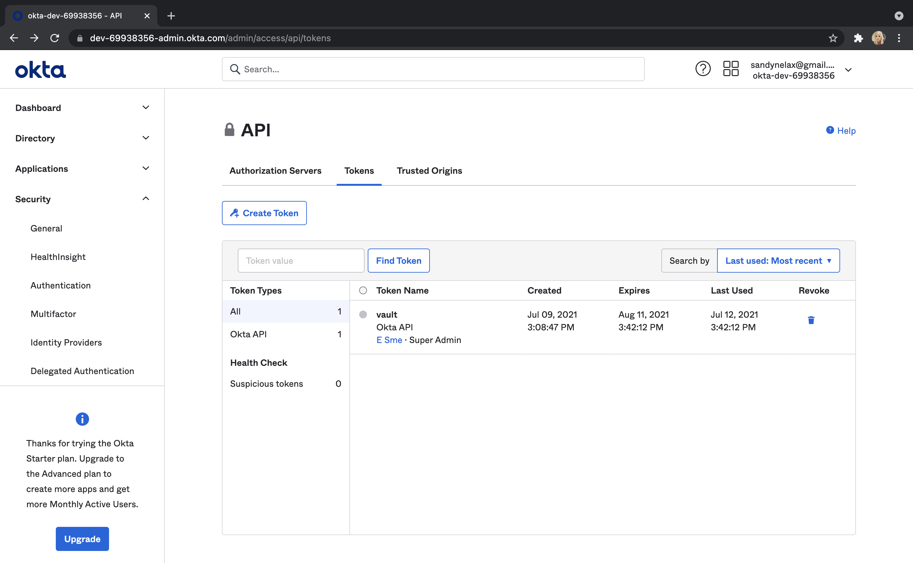The width and height of the screenshot is (913, 563).
Task: Select the radio button beside Token Name header
Action: 363,290
